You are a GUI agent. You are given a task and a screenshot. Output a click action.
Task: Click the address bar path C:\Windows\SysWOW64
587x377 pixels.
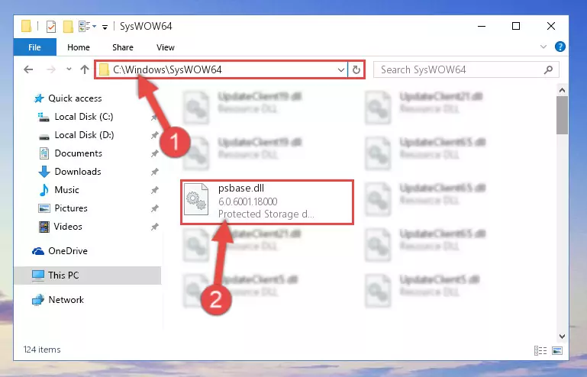click(x=167, y=69)
